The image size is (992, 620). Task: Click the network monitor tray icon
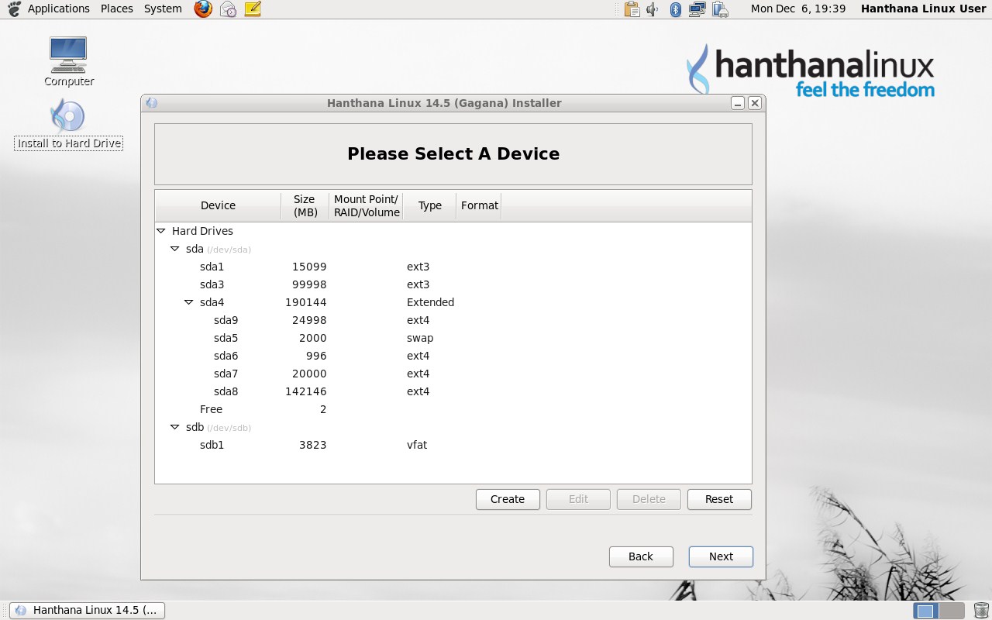point(697,9)
